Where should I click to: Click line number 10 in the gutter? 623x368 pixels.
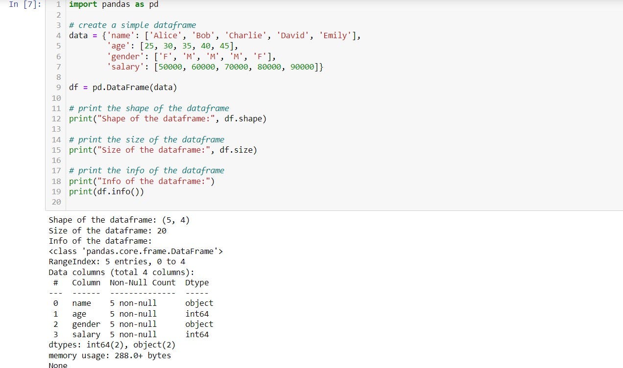pos(56,98)
